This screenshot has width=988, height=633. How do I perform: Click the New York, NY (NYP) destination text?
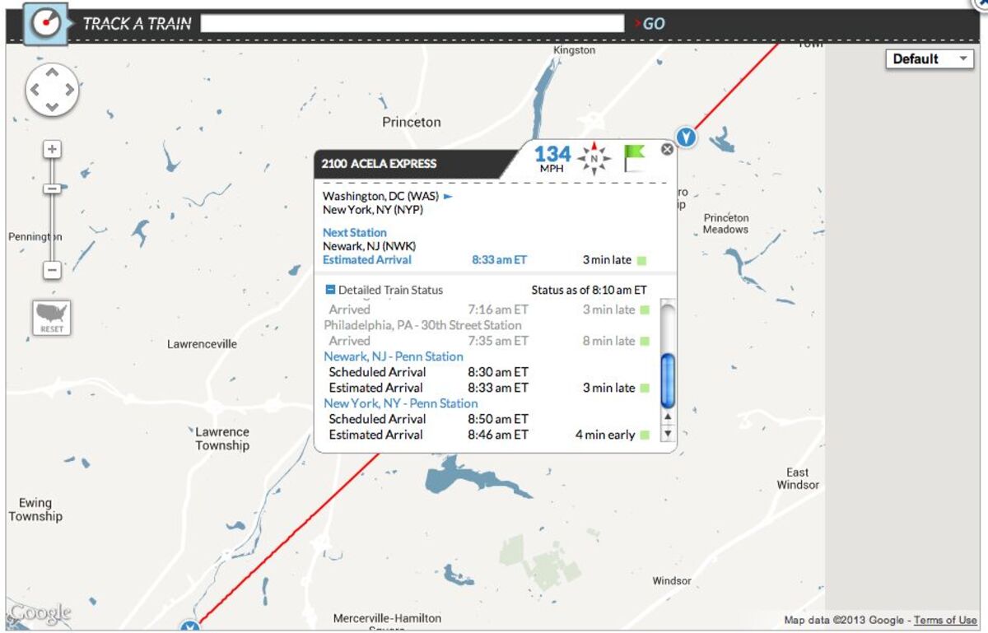point(373,210)
